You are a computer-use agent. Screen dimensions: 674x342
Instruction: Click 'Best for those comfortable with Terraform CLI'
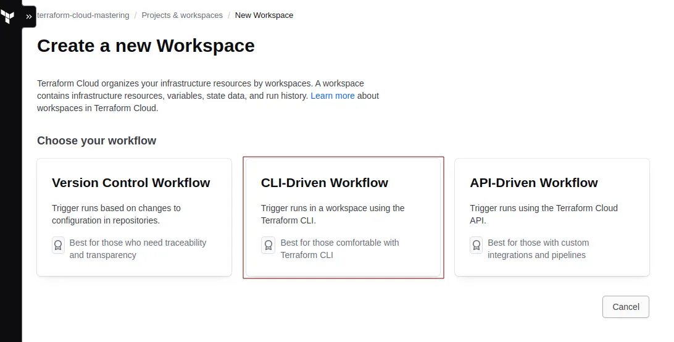pyautogui.click(x=339, y=249)
